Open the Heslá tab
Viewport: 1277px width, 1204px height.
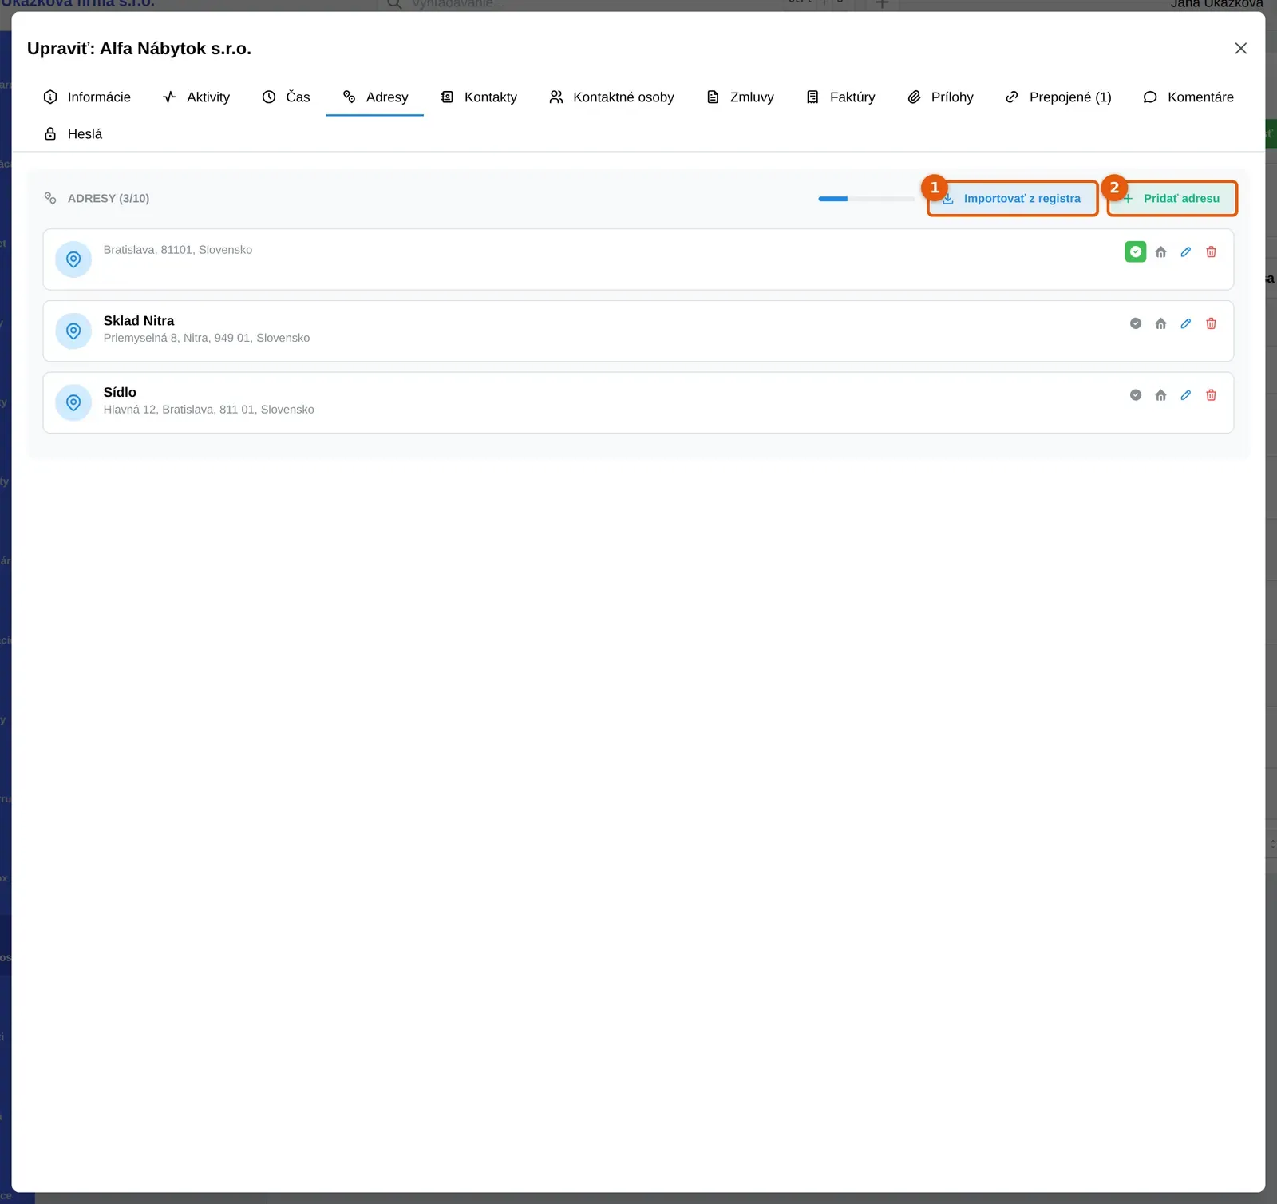pos(73,134)
